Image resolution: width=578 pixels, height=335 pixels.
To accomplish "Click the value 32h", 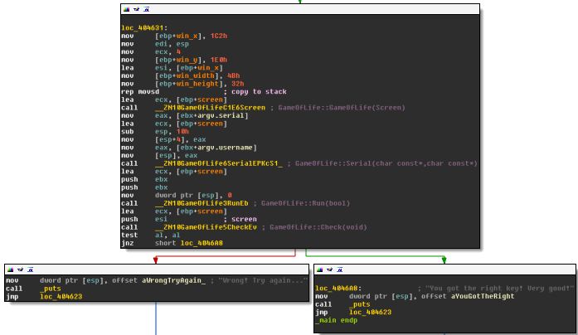I will [x=238, y=84].
